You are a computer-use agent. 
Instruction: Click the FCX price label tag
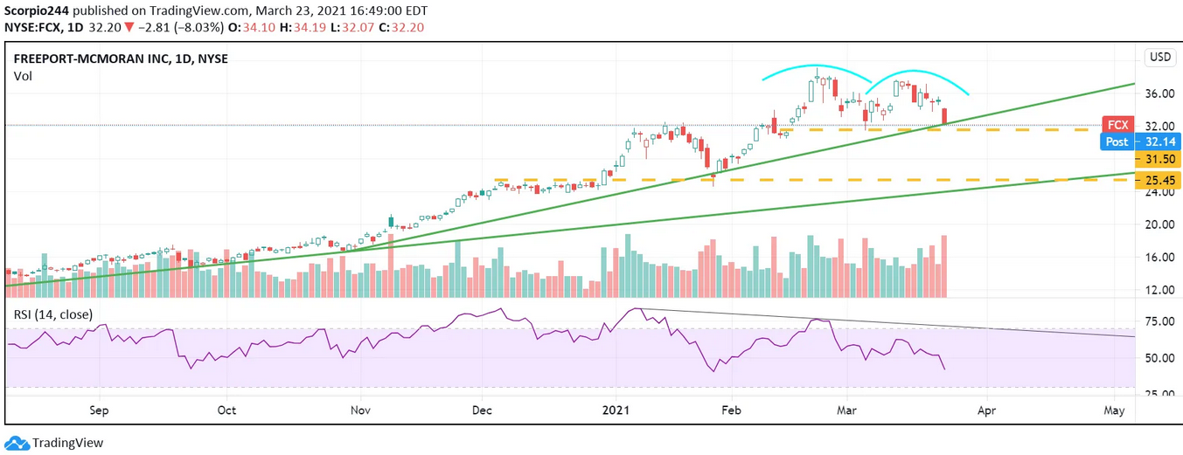1117,125
